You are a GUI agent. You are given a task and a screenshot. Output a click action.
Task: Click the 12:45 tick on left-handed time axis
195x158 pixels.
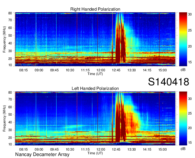(x=116, y=149)
